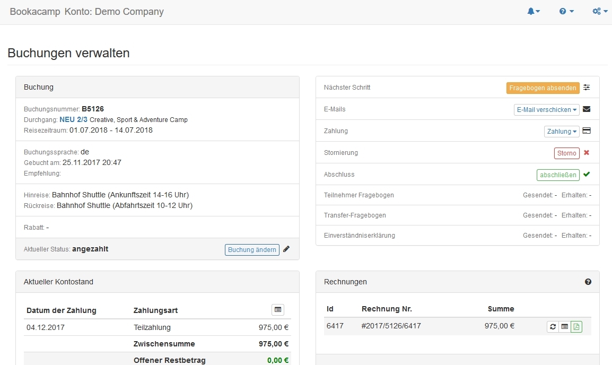Download invoice 6417 as PDF
The height and width of the screenshot is (365, 612).
[576, 327]
